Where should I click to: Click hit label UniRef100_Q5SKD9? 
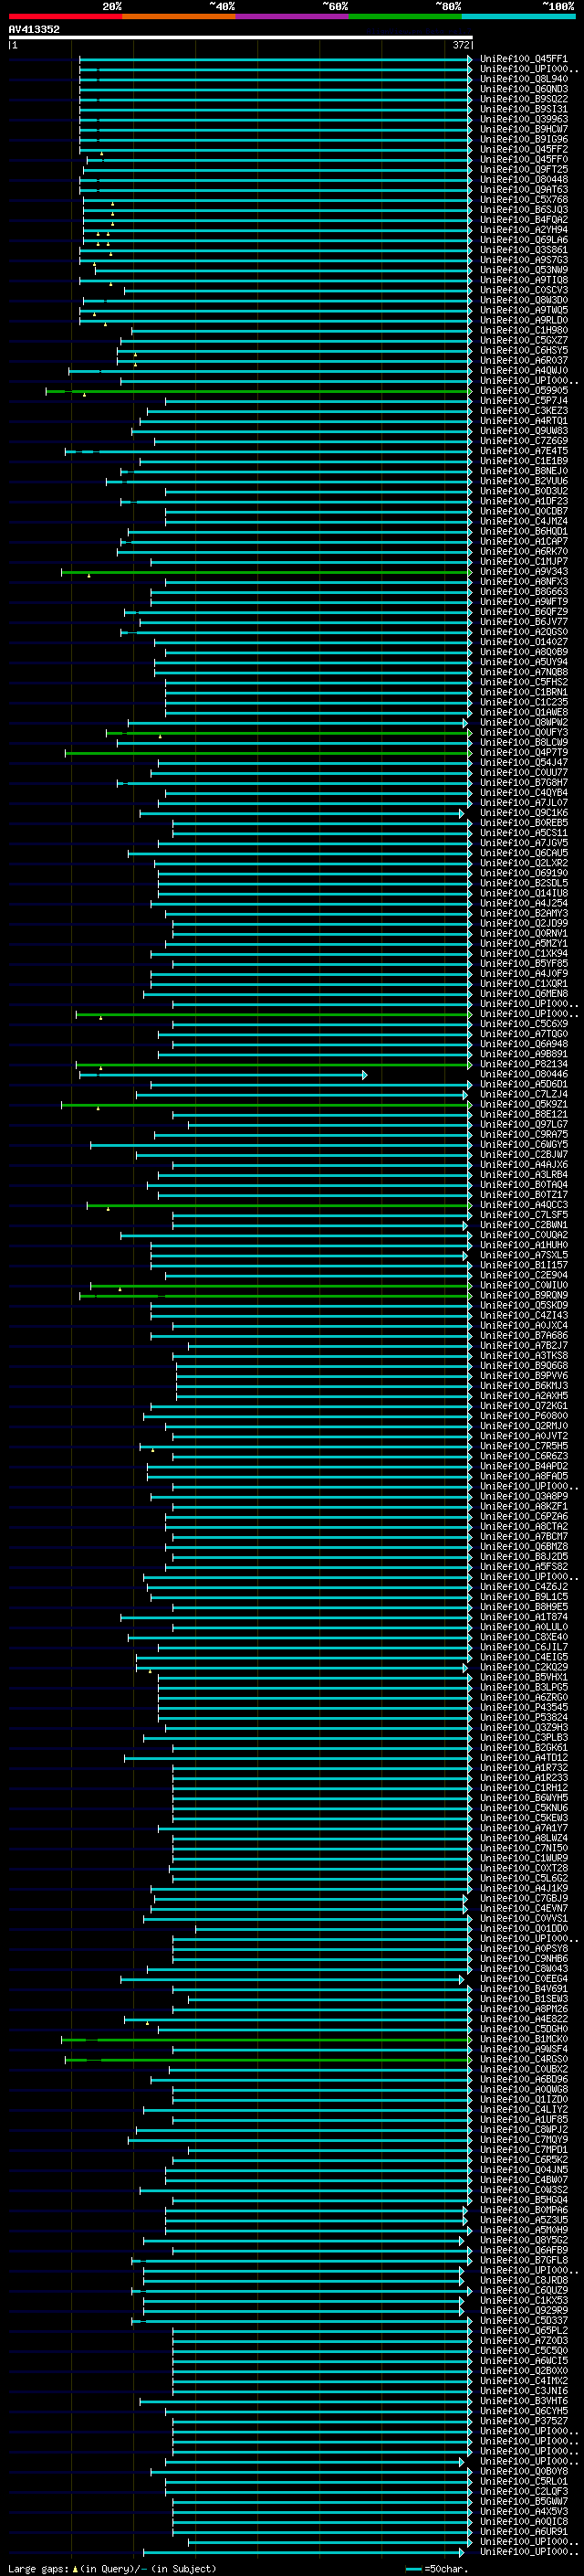[524, 1305]
